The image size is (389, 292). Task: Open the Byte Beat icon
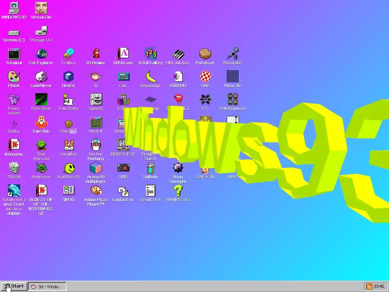tap(41, 99)
